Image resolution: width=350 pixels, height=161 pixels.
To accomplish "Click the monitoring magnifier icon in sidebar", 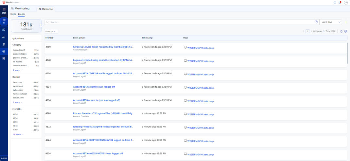I will 4,51.
